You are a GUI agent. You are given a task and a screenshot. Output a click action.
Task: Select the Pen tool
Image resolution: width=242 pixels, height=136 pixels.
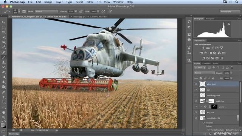click(x=3, y=92)
